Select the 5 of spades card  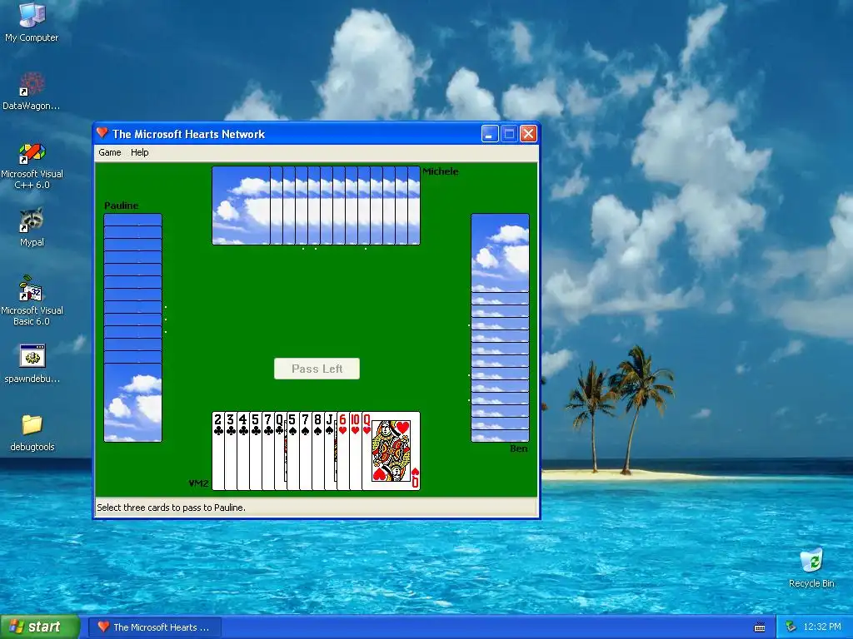coord(293,451)
